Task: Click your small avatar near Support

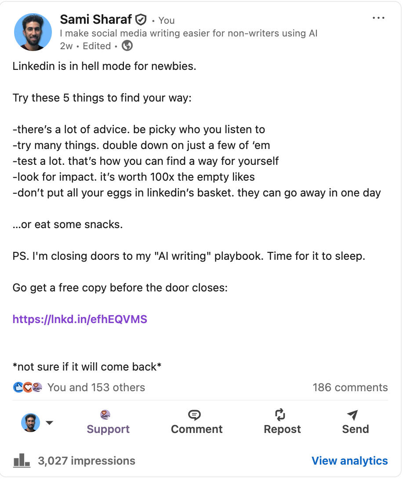Action: pos(30,422)
